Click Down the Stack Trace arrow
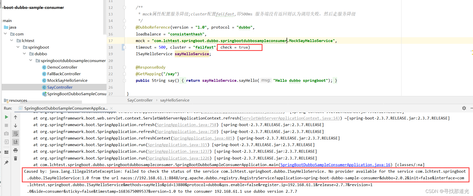This screenshot has height=196, width=473. point(16,126)
